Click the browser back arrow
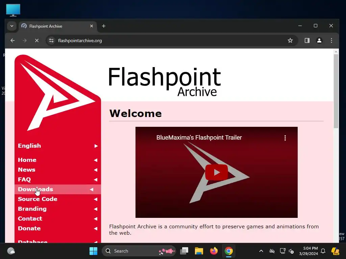This screenshot has height=259, width=346. [13, 40]
